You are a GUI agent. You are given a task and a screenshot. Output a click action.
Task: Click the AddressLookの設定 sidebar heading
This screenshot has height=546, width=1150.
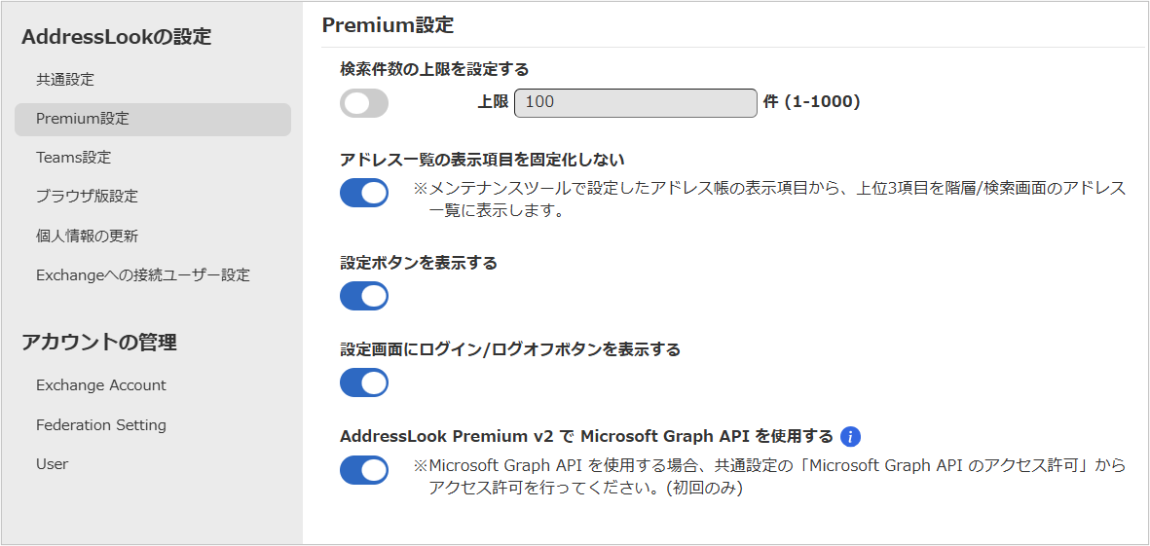point(117,37)
